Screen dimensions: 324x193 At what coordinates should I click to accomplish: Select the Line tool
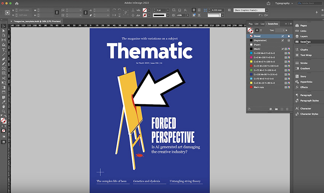pos(3,54)
